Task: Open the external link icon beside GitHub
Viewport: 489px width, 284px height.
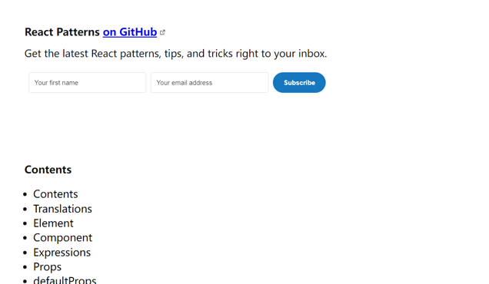Action: (x=162, y=32)
